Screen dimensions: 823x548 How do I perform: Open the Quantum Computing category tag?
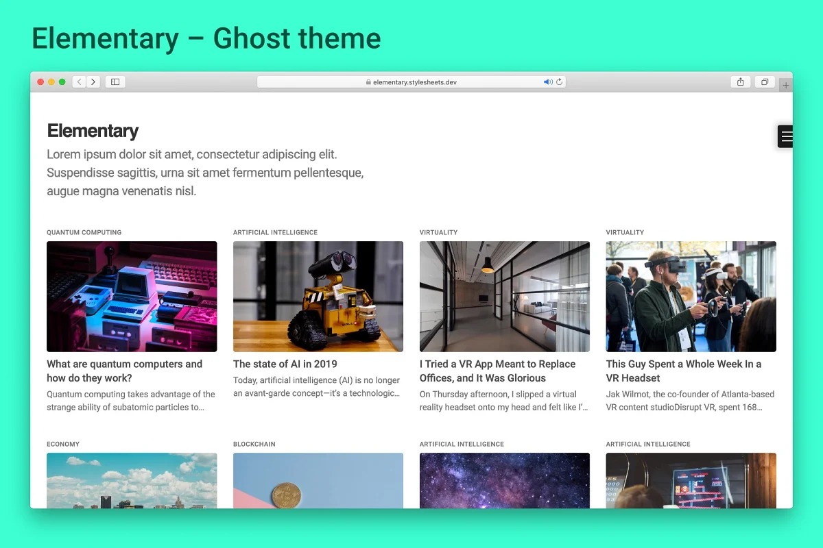[84, 232]
